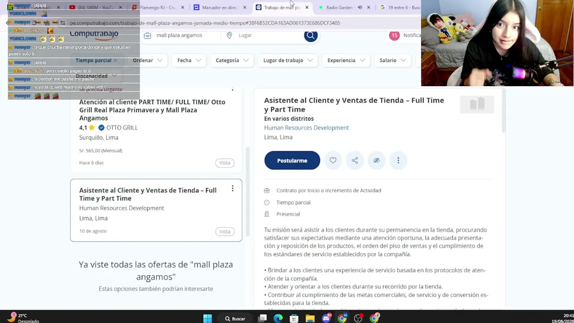The height and width of the screenshot is (323, 574).
Task: Expand the Discapacidad filter dropdown
Action: coord(96,76)
